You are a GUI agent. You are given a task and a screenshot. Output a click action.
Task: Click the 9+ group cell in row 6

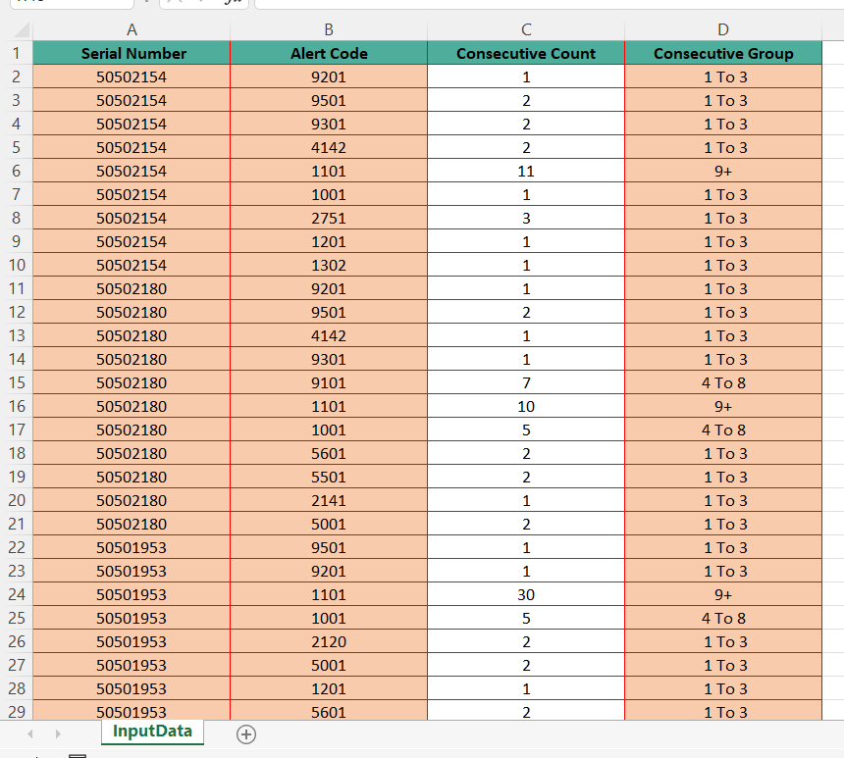click(723, 171)
